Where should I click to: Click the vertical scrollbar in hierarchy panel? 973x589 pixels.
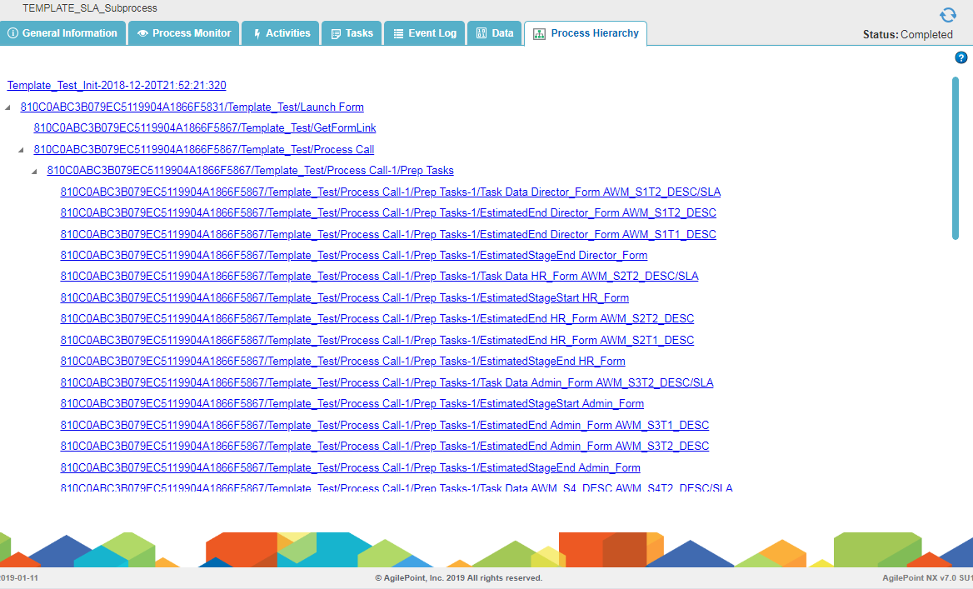pyautogui.click(x=956, y=158)
